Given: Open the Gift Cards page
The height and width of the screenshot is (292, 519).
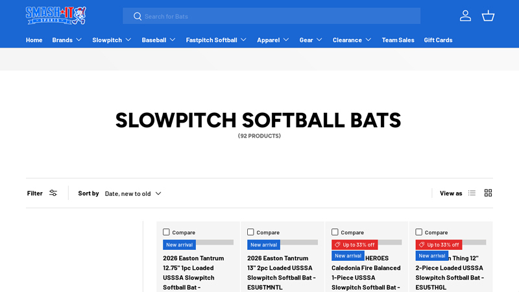Looking at the screenshot, I should coord(438,40).
